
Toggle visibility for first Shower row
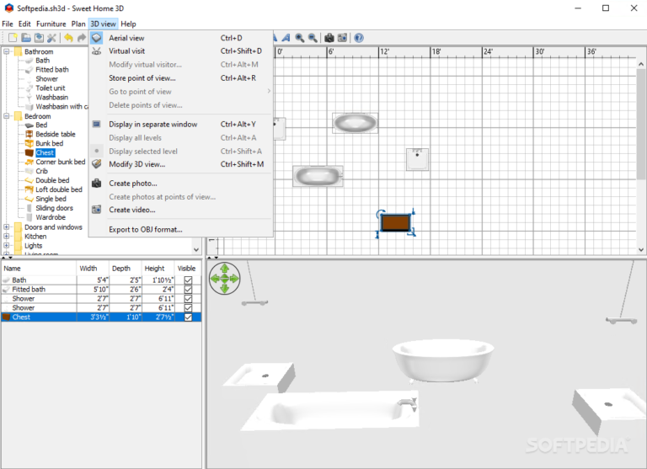(188, 299)
